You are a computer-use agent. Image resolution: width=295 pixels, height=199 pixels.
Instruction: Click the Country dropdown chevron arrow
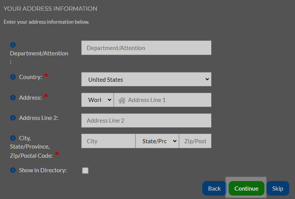[207, 79]
